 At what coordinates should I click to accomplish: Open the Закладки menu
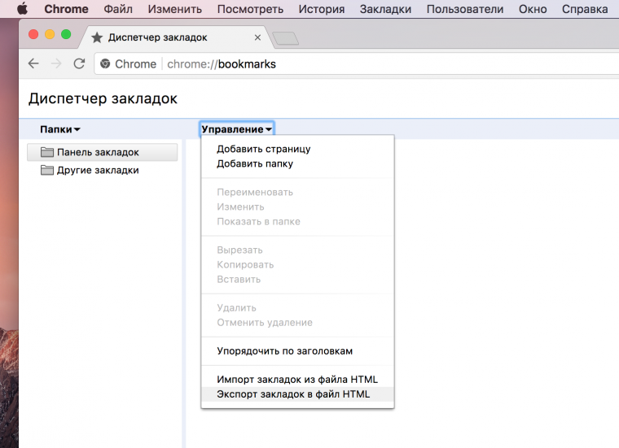385,9
